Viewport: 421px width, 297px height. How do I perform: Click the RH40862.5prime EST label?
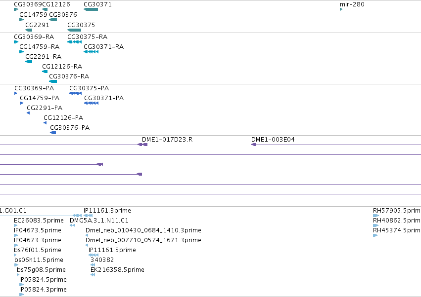point(397,221)
